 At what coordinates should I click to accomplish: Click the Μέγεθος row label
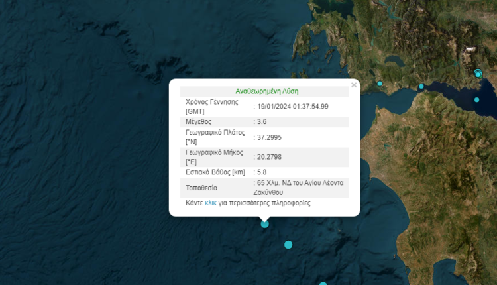(199, 122)
